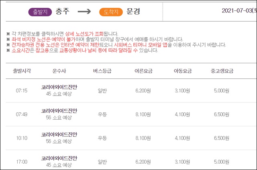Click the arrow between 충주 and 문경
The width and height of the screenshot is (257, 170).
click(84, 12)
